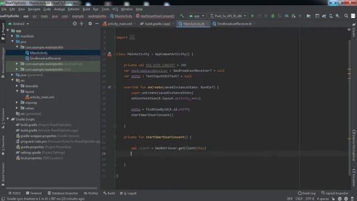Run the app with green play icon
Image resolution: width=357 pixels, height=201 pixels.
tap(252, 16)
